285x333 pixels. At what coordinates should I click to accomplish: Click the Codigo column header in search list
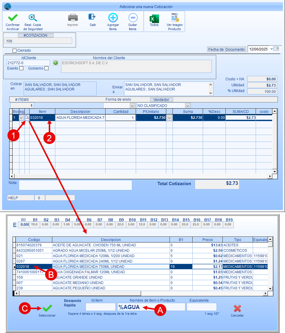[34, 240]
